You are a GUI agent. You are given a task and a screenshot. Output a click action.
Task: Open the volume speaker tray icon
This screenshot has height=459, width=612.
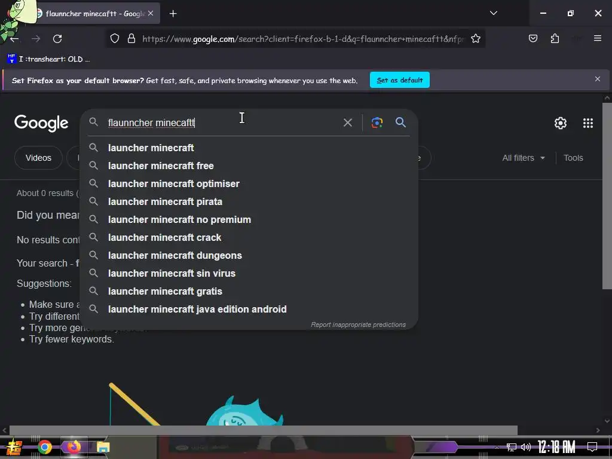point(526,447)
